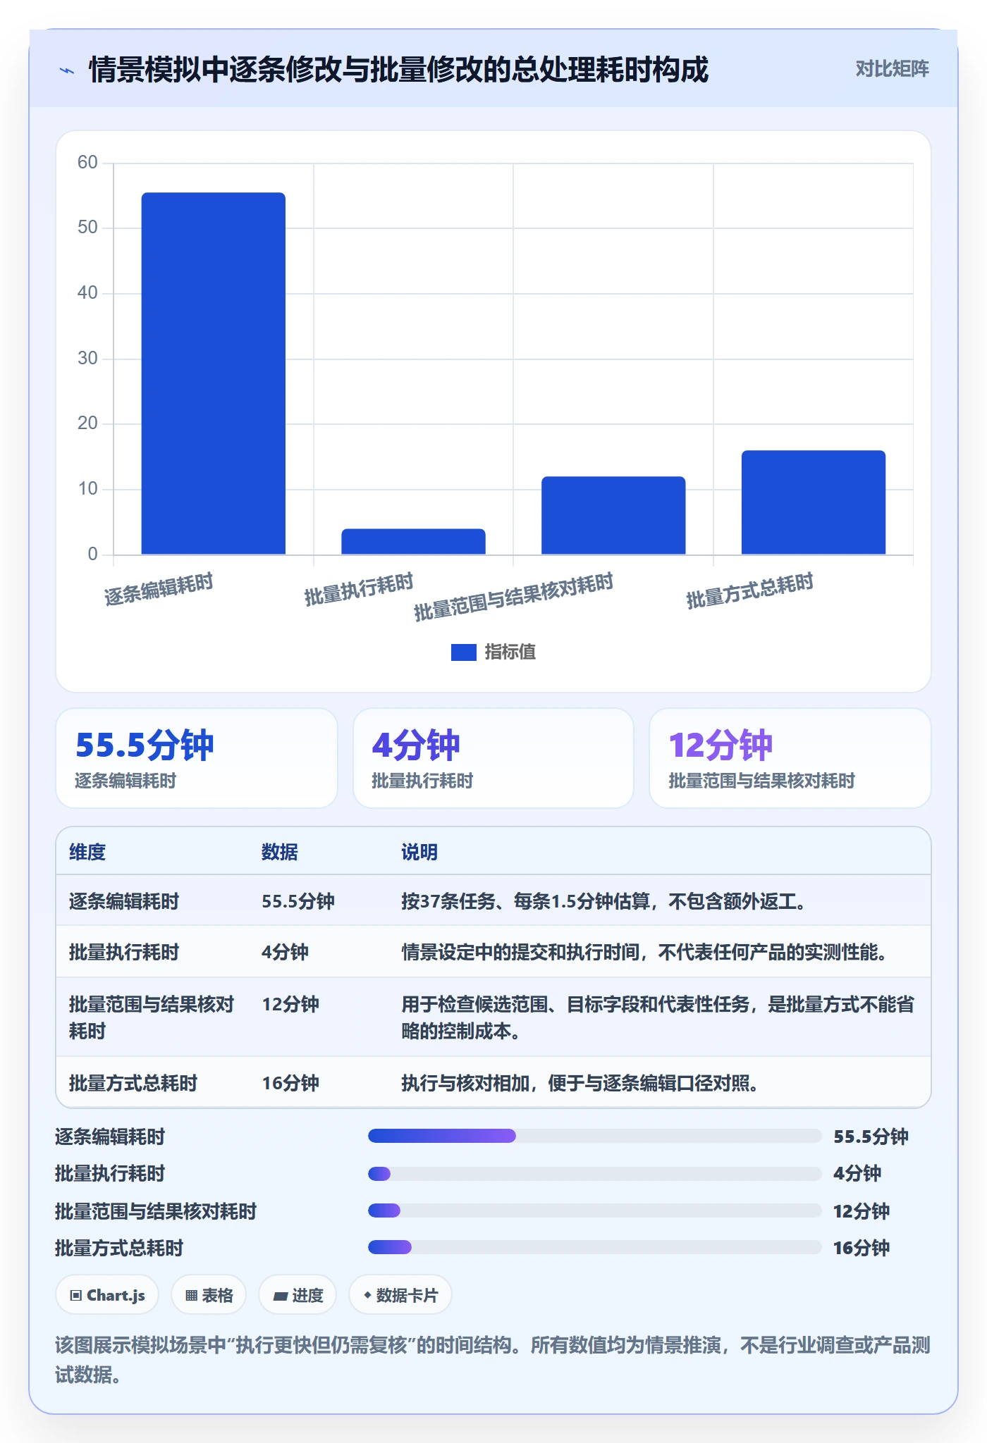Click the table description starting with 执行与核对相加
This screenshot has height=1443, width=987.
[x=581, y=1083]
